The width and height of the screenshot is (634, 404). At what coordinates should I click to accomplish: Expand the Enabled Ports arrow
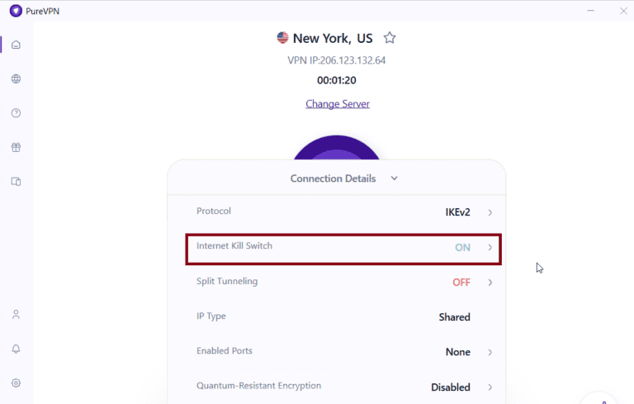[x=490, y=352]
